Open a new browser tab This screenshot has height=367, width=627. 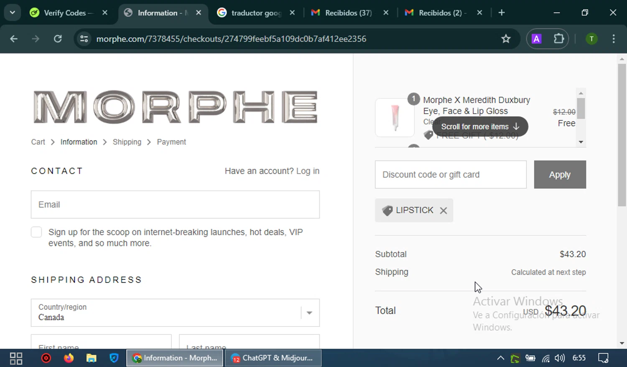pyautogui.click(x=502, y=13)
